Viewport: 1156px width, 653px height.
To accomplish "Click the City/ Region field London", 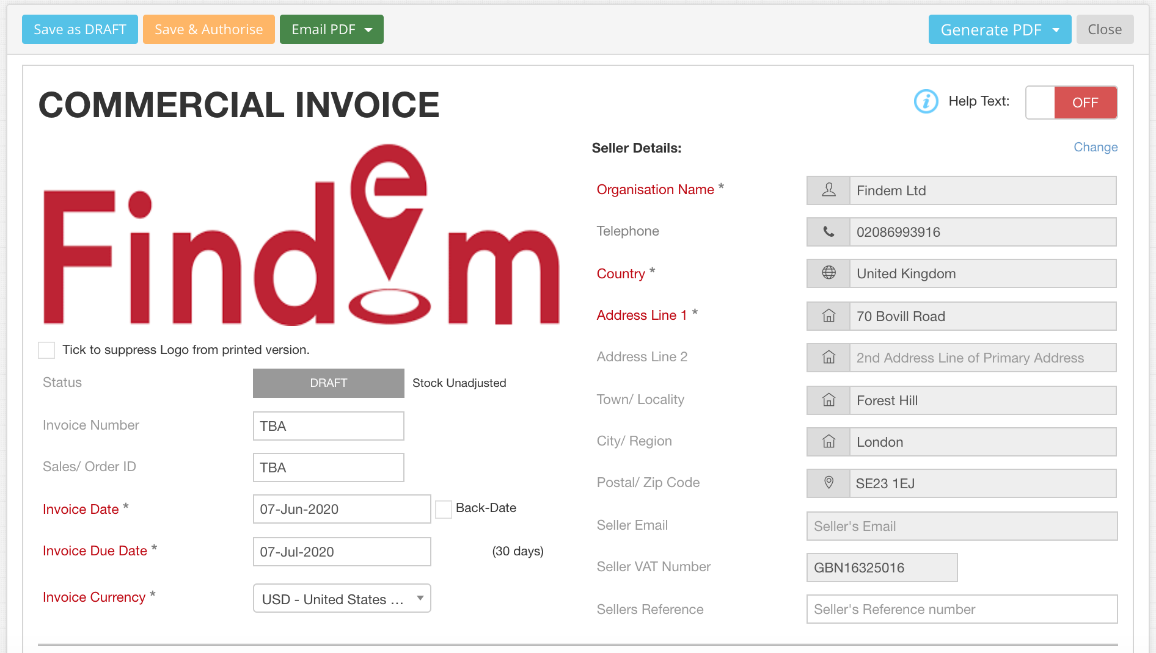I will (983, 442).
